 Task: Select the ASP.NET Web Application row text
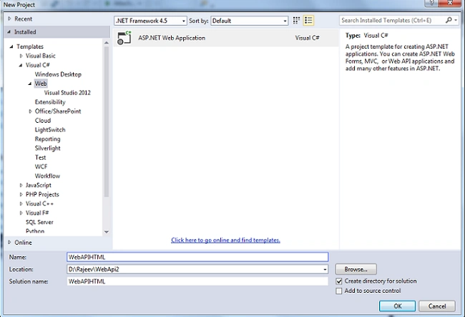click(x=172, y=38)
